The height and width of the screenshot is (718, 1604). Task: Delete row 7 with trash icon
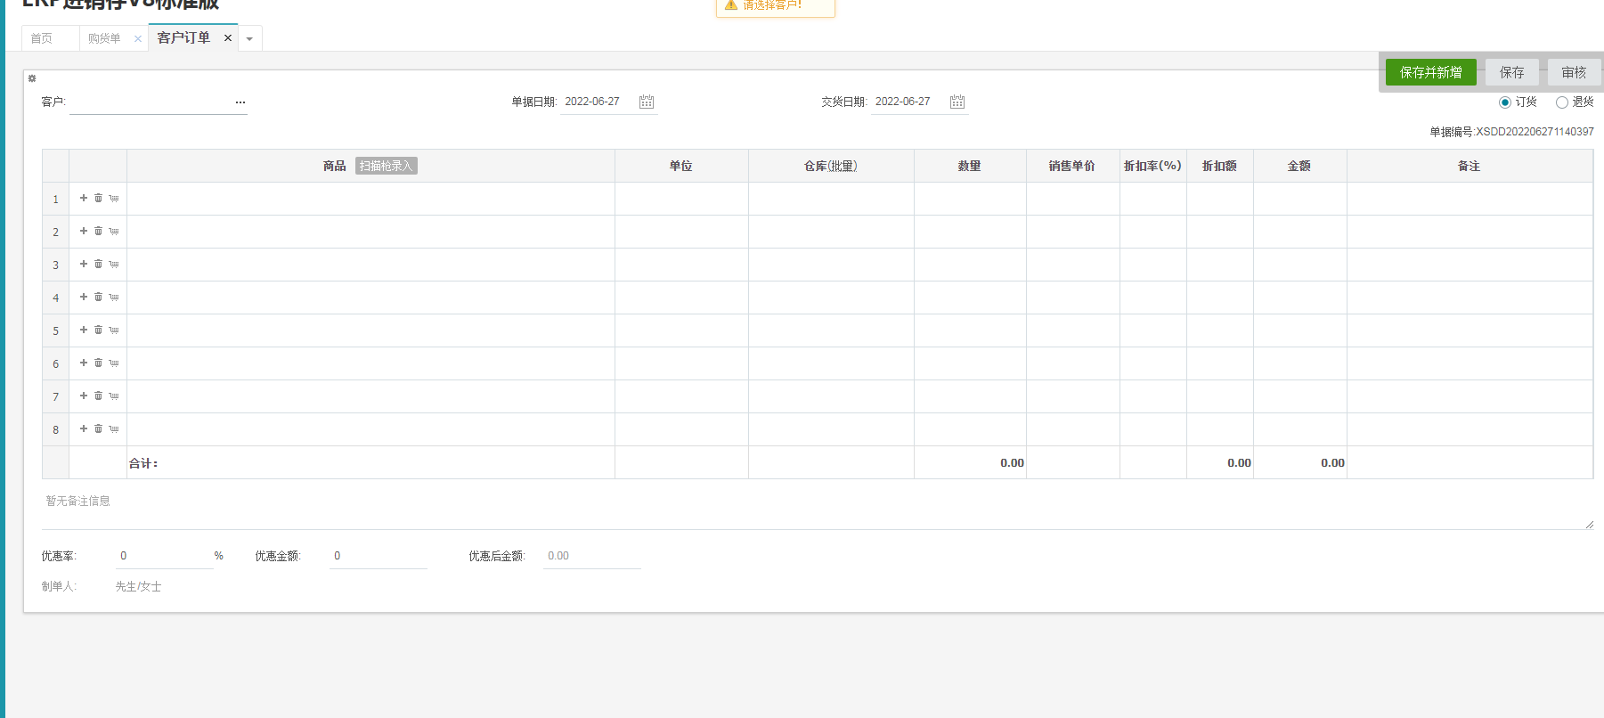(x=98, y=396)
